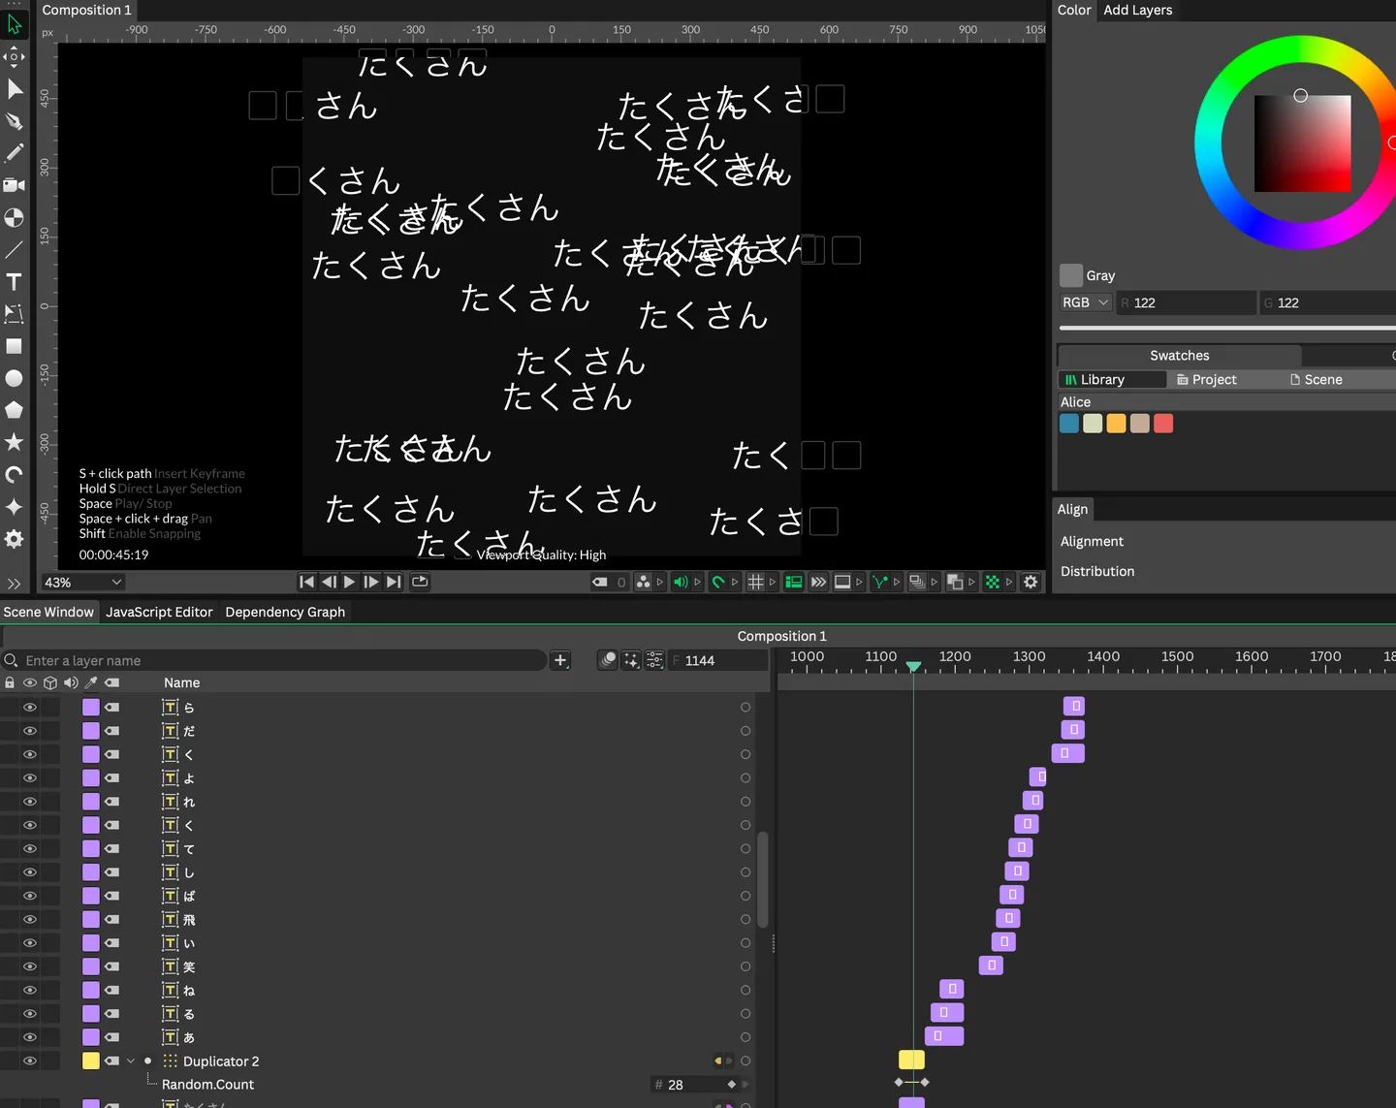Image resolution: width=1396 pixels, height=1108 pixels.
Task: Toggle visibility of the 飛 layer
Action: pyautogui.click(x=30, y=920)
